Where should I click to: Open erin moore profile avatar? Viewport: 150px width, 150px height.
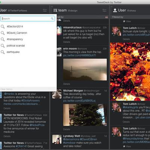(59, 52)
